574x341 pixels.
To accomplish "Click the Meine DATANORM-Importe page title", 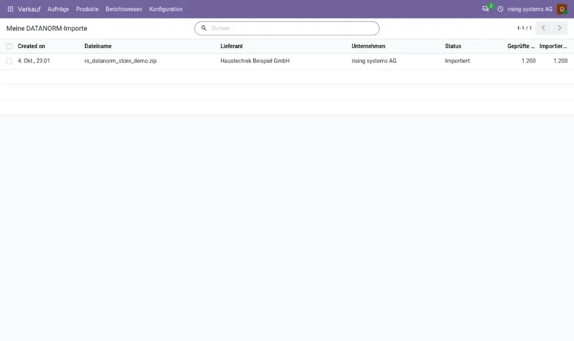I will 47,28.
